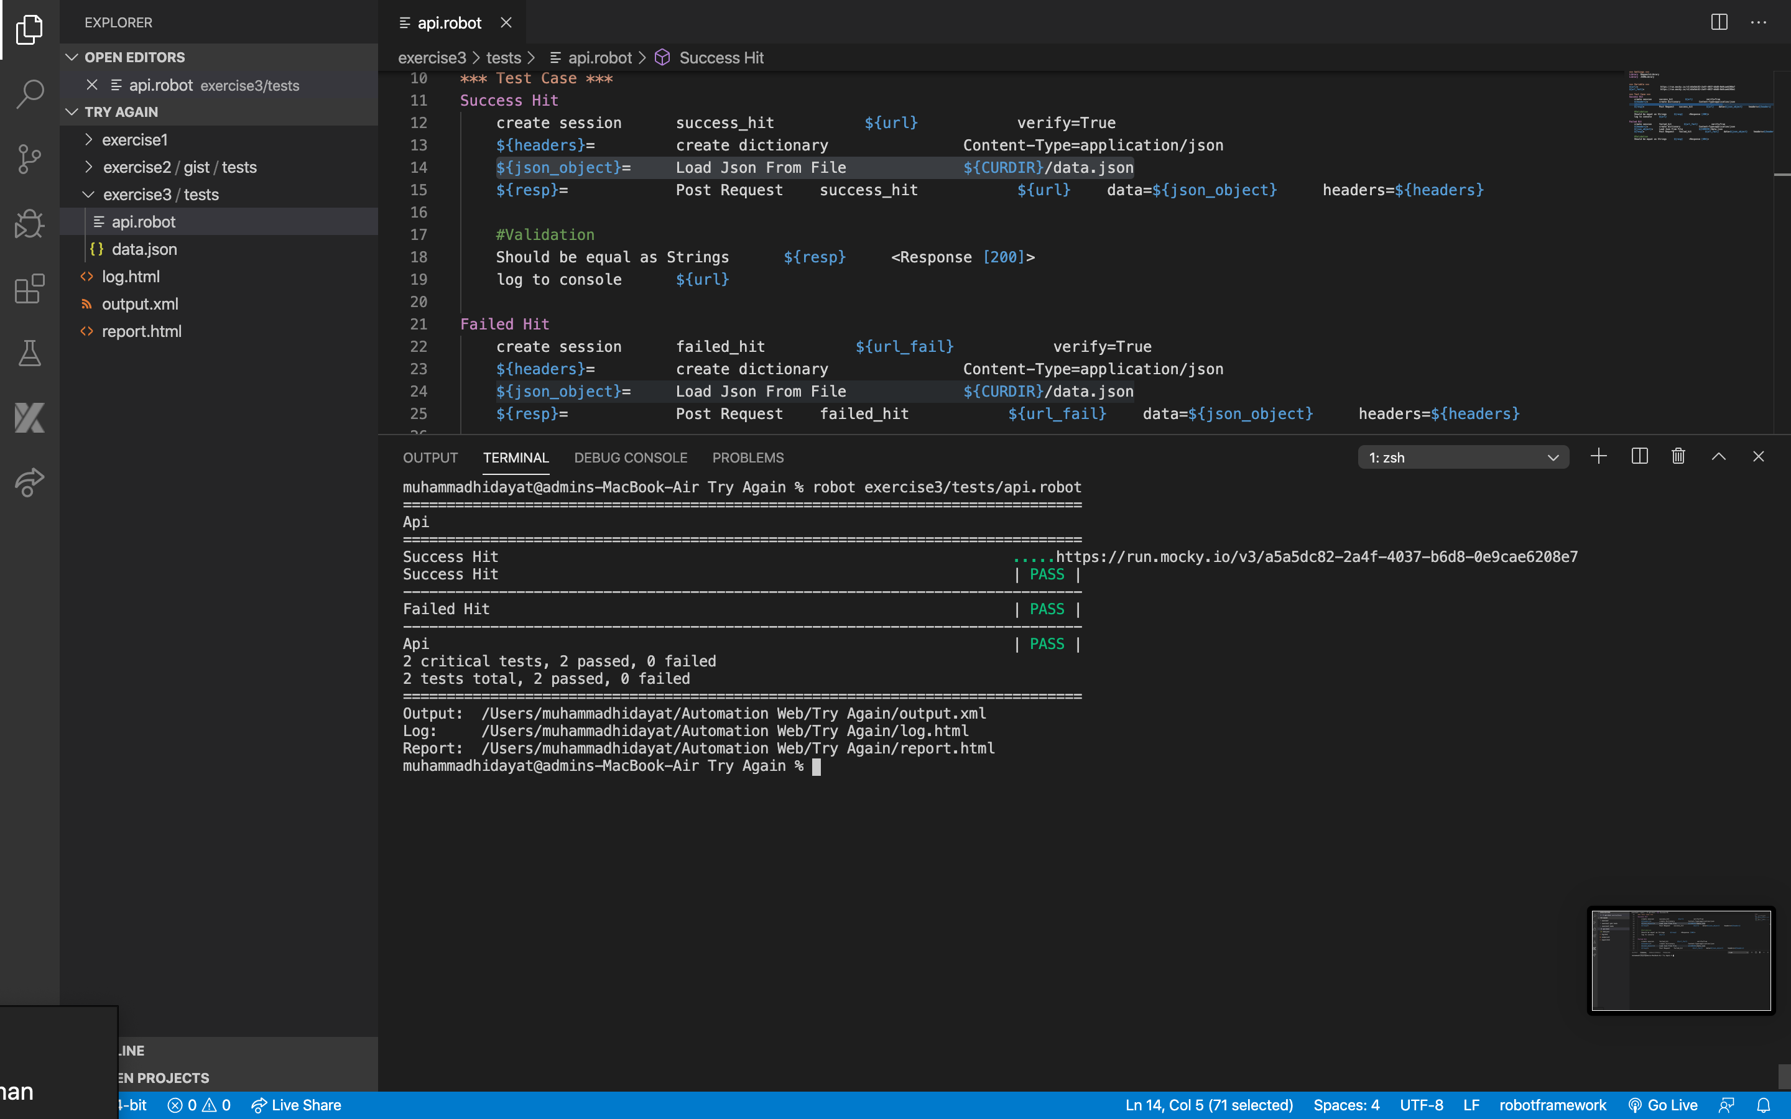
Task: Close the api.robot editor tab
Action: 506,23
